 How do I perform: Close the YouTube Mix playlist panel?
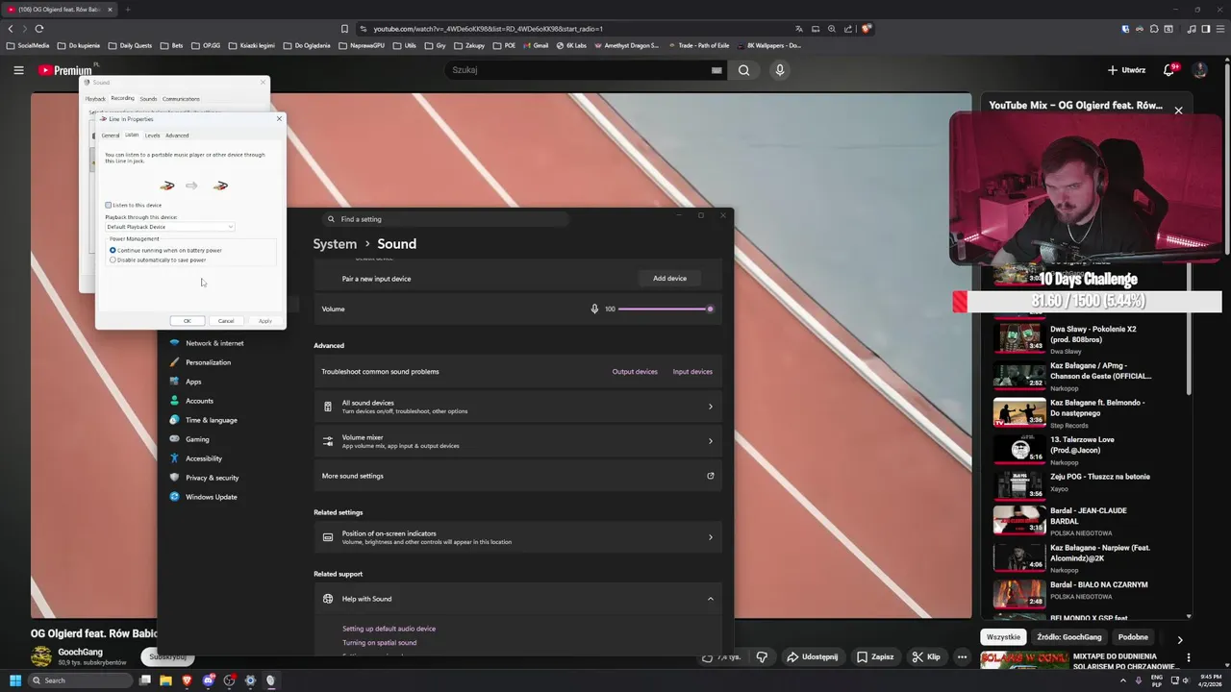coord(1178,111)
